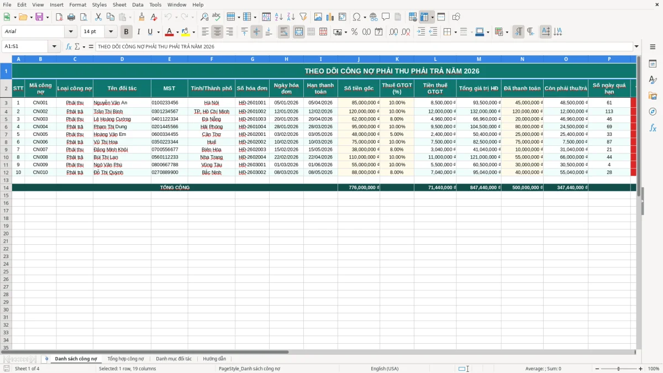Click the Open folder icon

(23, 17)
